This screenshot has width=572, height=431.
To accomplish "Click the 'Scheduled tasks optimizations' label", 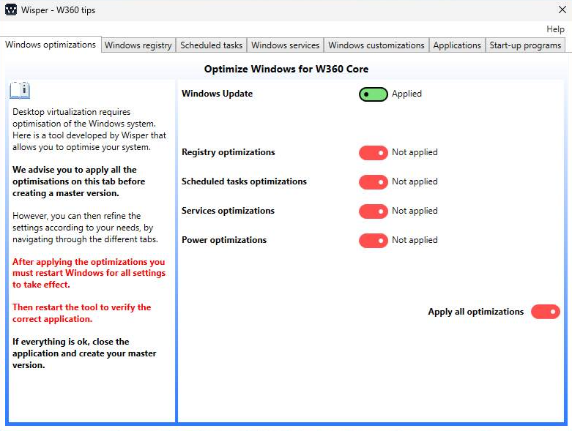I will tap(244, 181).
